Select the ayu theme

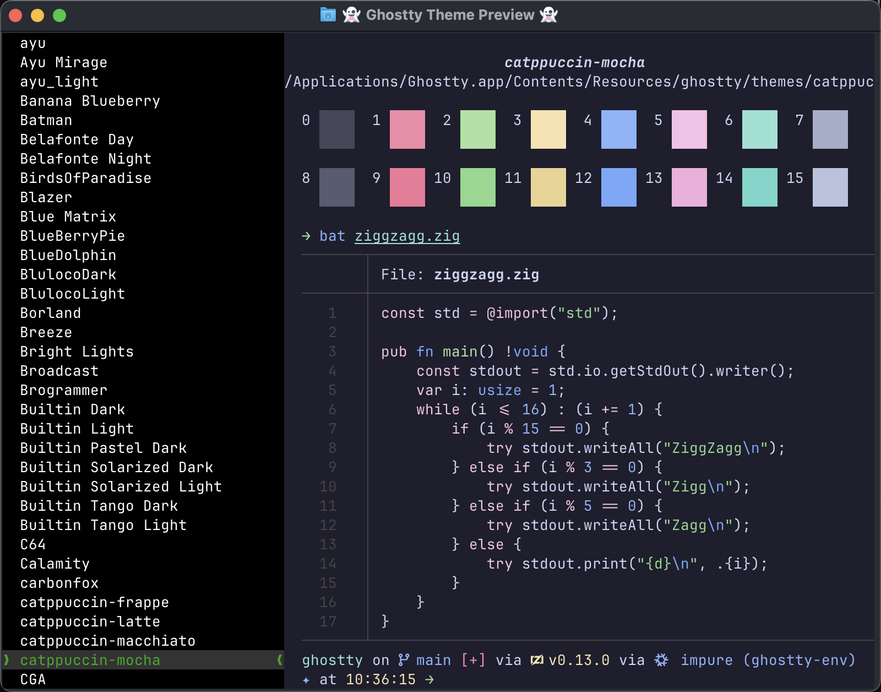[33, 43]
